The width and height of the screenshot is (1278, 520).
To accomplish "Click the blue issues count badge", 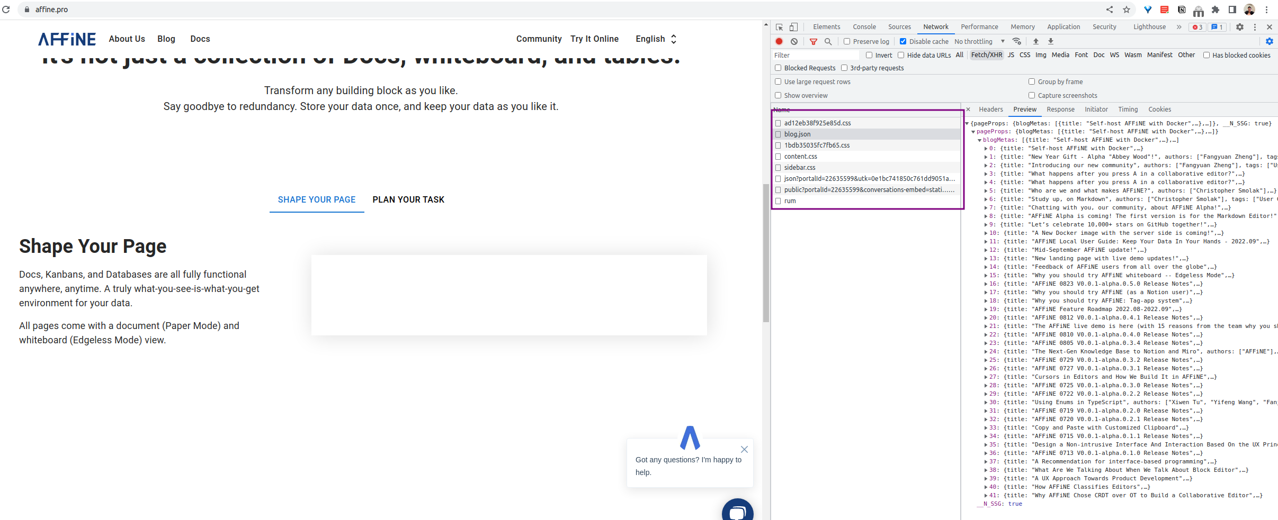I will [1217, 27].
